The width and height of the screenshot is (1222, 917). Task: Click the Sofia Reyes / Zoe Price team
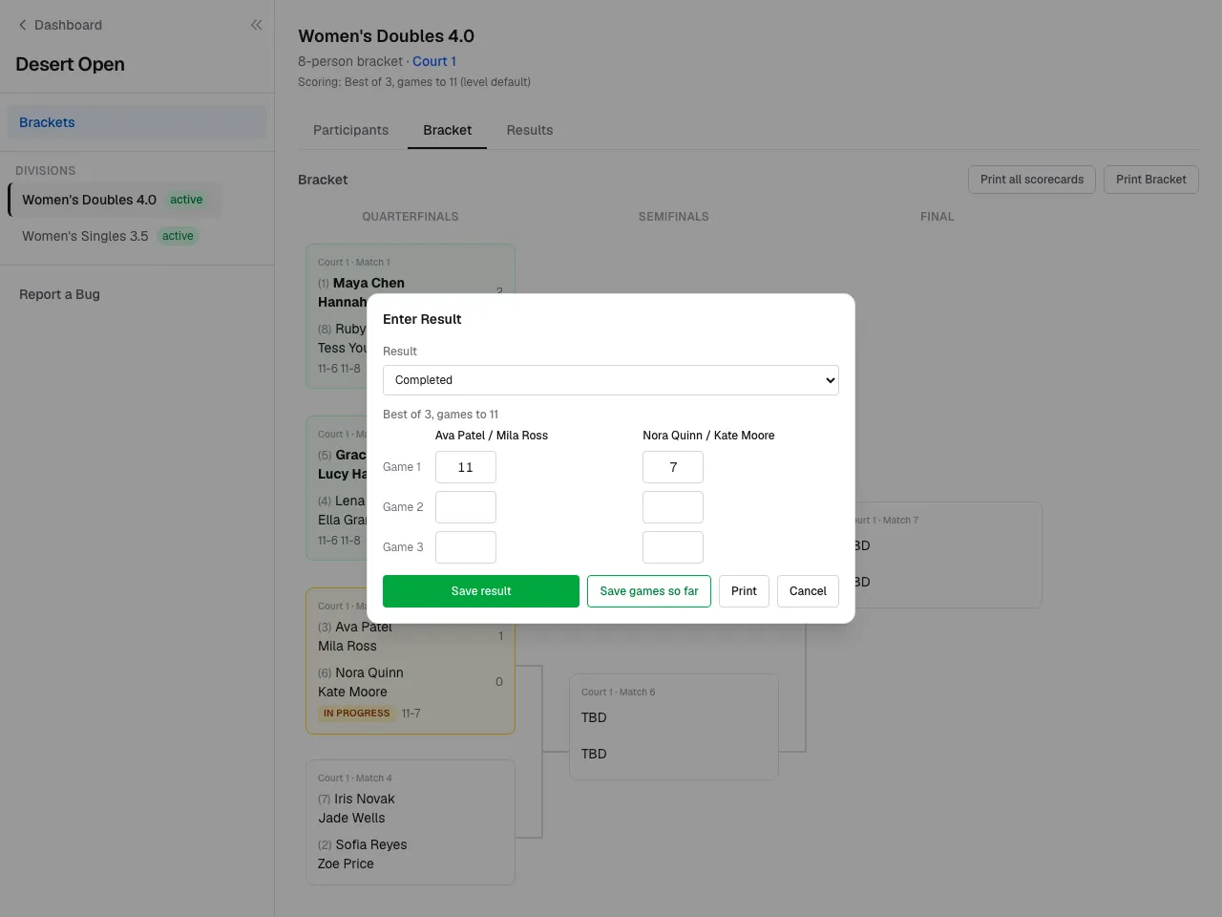point(363,854)
